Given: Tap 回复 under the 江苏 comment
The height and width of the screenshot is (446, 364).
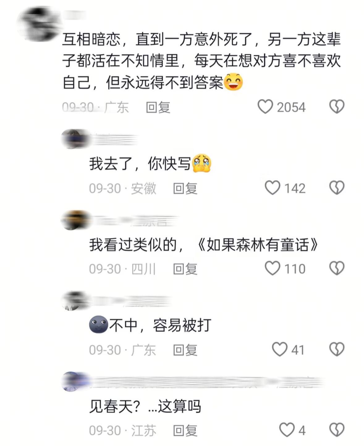Looking at the screenshot, I should point(185,431).
